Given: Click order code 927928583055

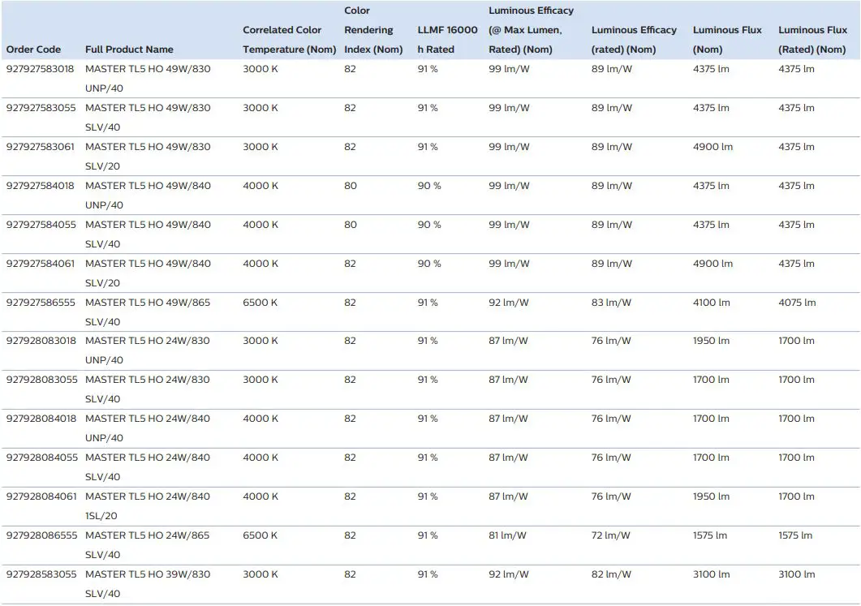Looking at the screenshot, I should 40,574.
